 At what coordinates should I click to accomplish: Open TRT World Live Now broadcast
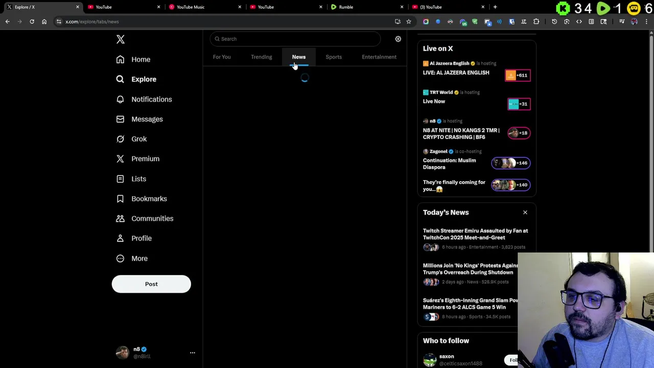(x=434, y=101)
